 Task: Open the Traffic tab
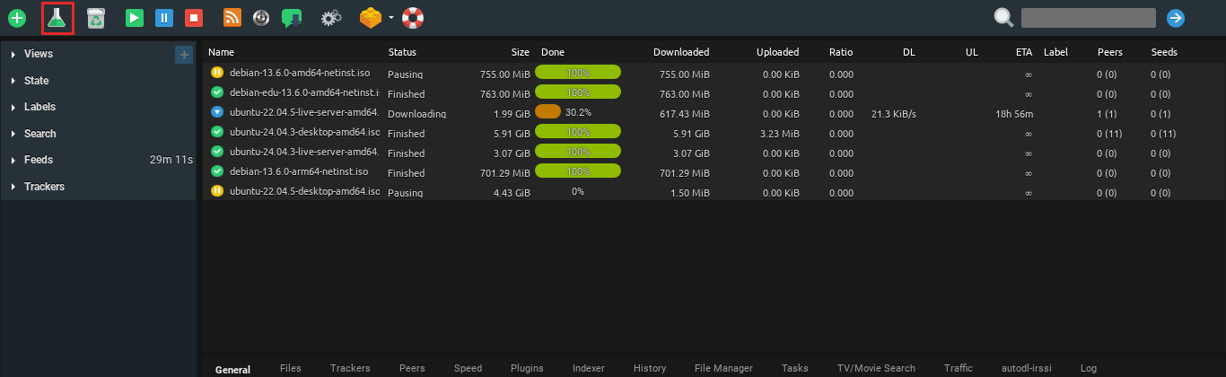958,369
